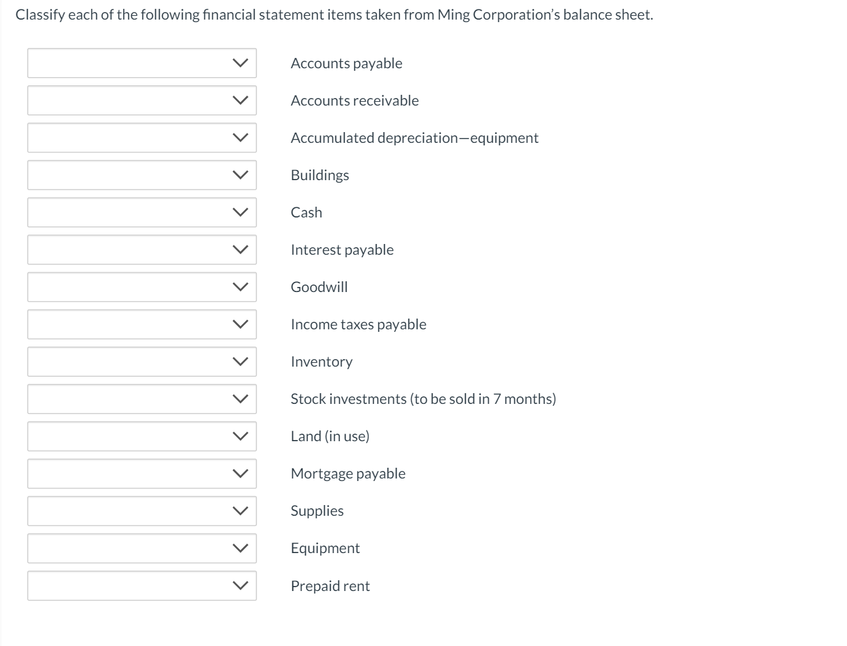Click the Income taxes payable dropdown

point(142,324)
